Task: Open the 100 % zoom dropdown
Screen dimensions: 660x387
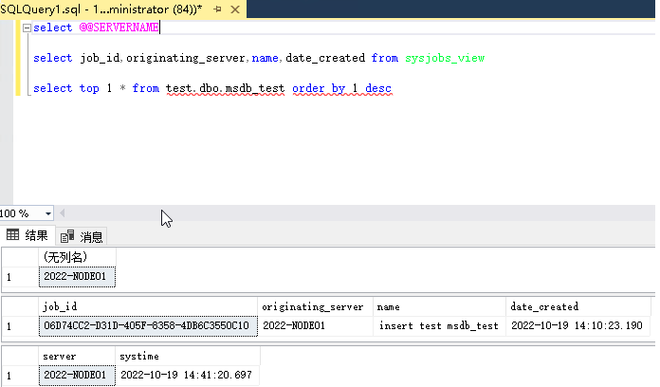Action: [x=47, y=213]
